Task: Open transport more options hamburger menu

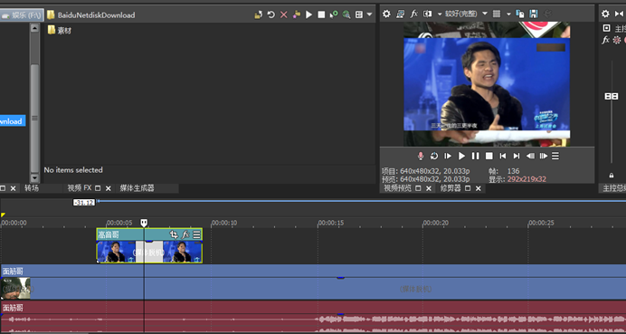Action: tap(555, 156)
